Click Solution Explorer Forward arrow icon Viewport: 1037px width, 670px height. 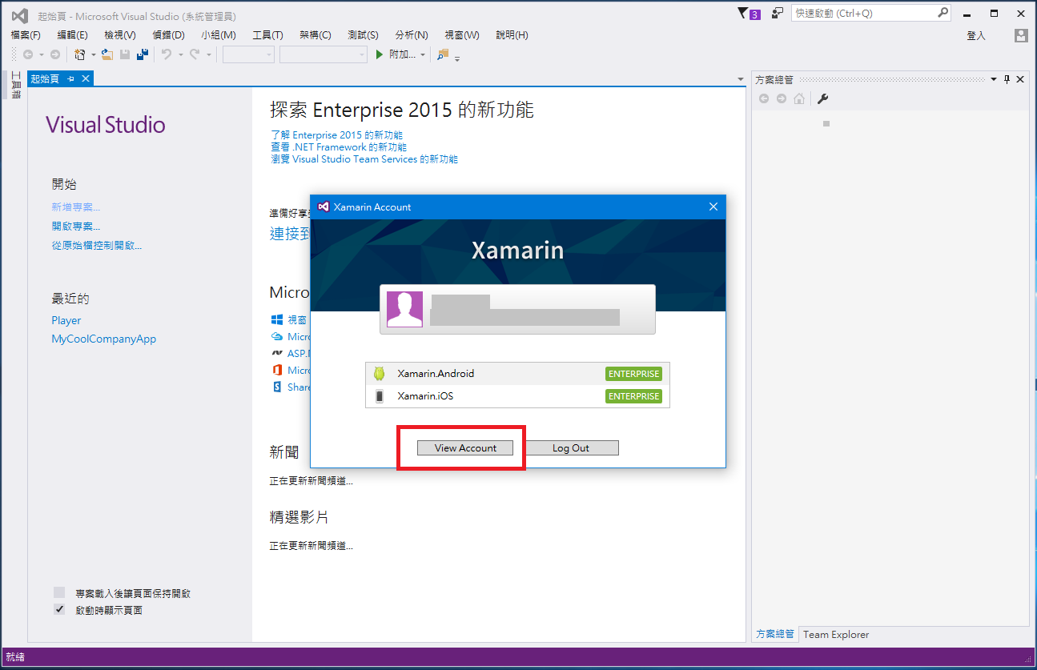pyautogui.click(x=782, y=98)
